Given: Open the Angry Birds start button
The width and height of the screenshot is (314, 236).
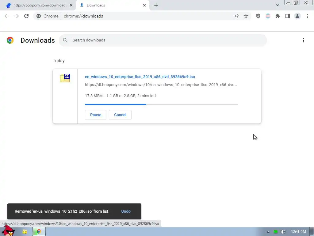Looking at the screenshot, I should pos(8,231).
